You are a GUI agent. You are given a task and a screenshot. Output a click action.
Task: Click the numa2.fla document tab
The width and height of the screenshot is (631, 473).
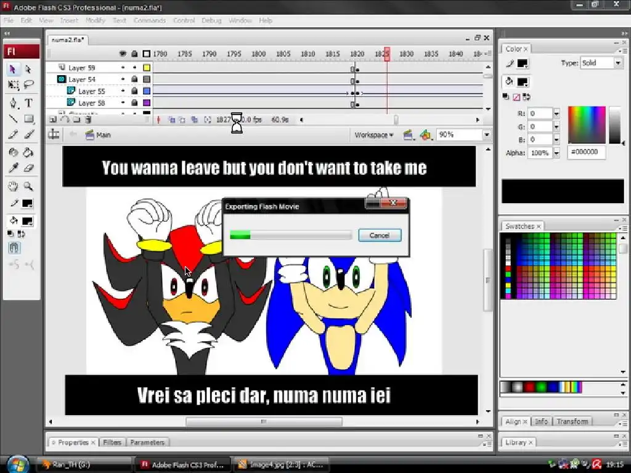pos(68,40)
